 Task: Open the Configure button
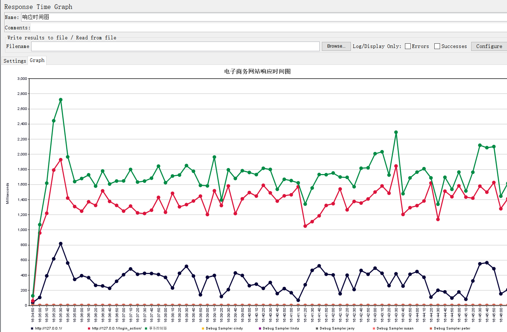(x=489, y=46)
